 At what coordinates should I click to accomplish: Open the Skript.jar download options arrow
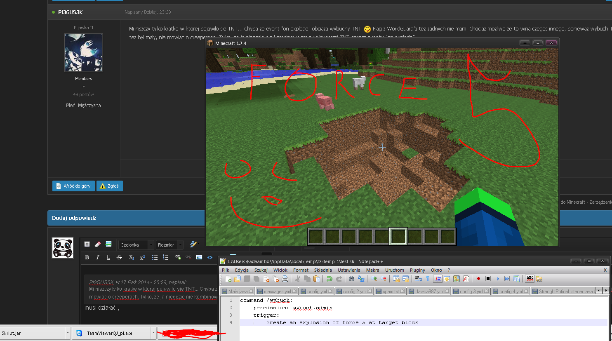tap(68, 333)
